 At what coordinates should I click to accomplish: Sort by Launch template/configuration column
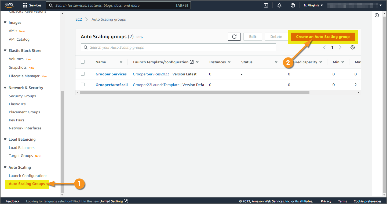pos(197,62)
